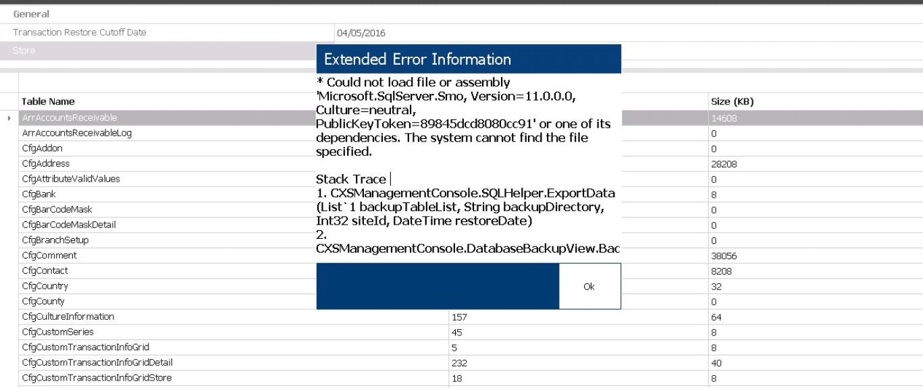Screen dimensions: 923x388
Task: Click size value 28208
Action: point(723,164)
